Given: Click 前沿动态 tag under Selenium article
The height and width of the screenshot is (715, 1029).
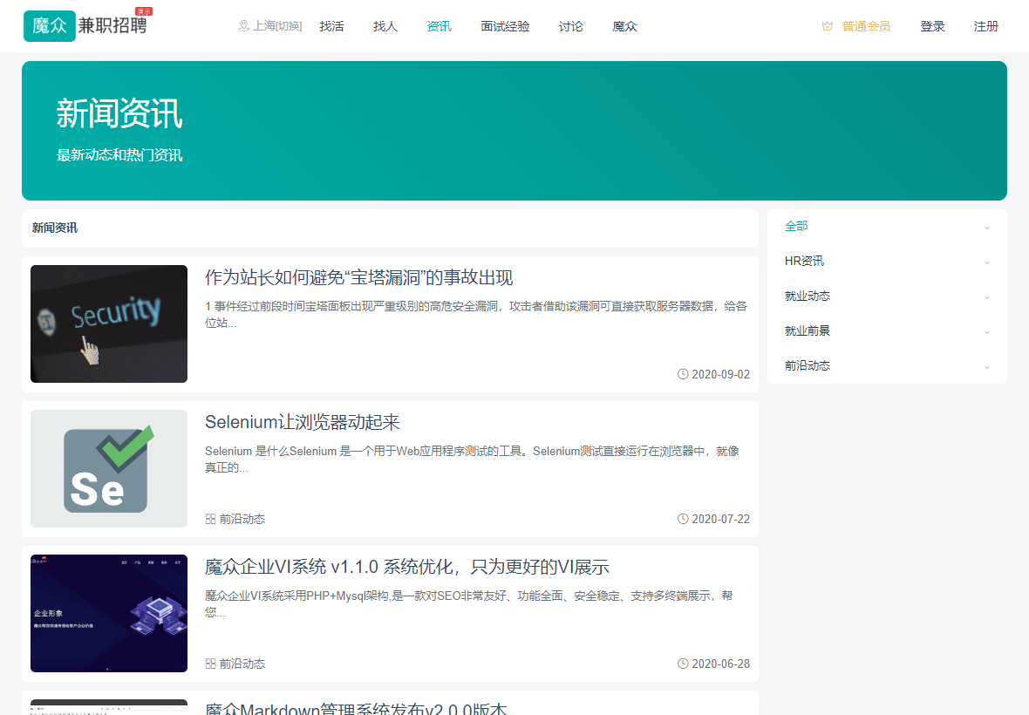Looking at the screenshot, I should (x=242, y=519).
